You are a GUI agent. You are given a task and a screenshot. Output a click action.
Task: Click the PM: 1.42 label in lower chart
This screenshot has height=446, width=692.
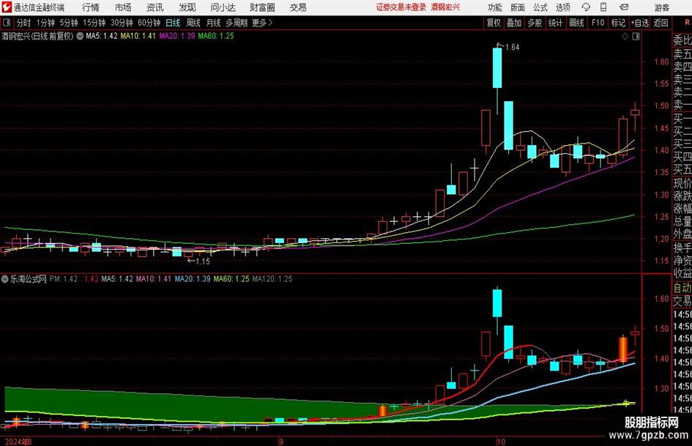click(64, 279)
